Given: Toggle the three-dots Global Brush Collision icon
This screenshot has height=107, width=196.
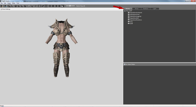Looking at the screenshot, I should [x=46, y=6].
